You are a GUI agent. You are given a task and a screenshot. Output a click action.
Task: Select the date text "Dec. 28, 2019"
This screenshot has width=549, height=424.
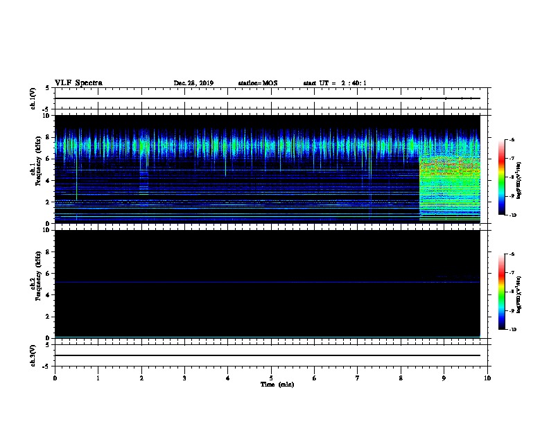tap(193, 83)
